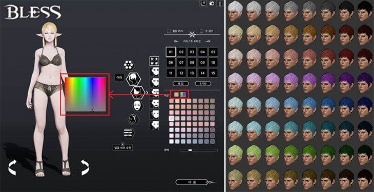Screen dimensions: 374x192
Task: Select the six-dot preset hexagon icon
Action: point(129,65)
